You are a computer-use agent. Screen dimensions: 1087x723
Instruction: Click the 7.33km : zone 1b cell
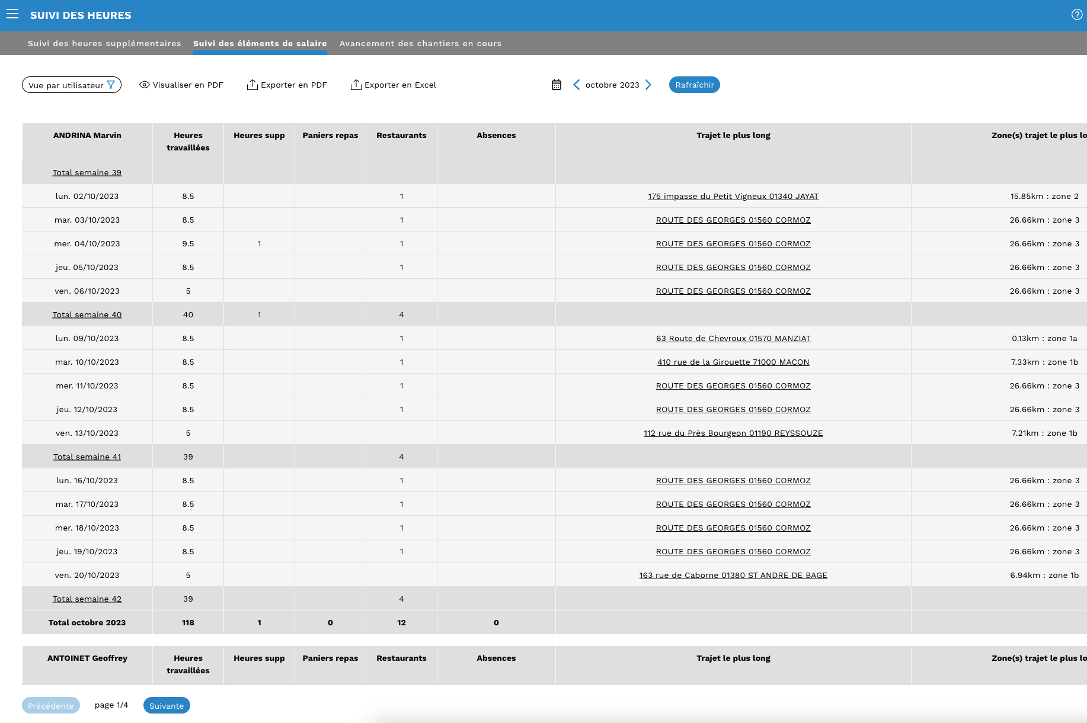click(1044, 362)
